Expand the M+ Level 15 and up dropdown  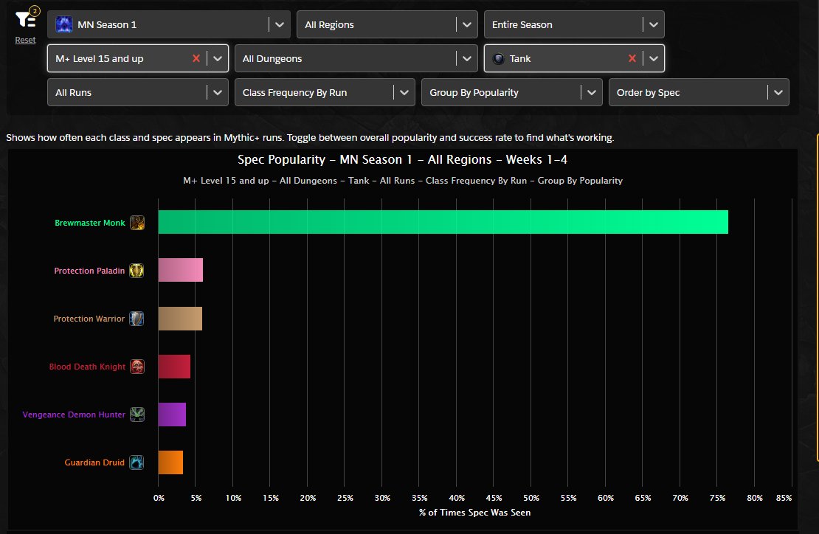217,58
